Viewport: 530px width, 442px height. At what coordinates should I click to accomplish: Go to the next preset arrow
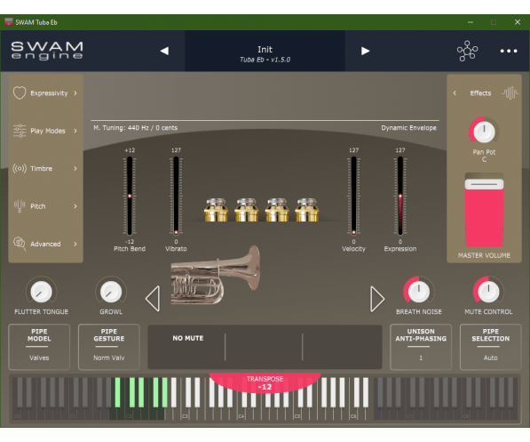[x=365, y=51]
